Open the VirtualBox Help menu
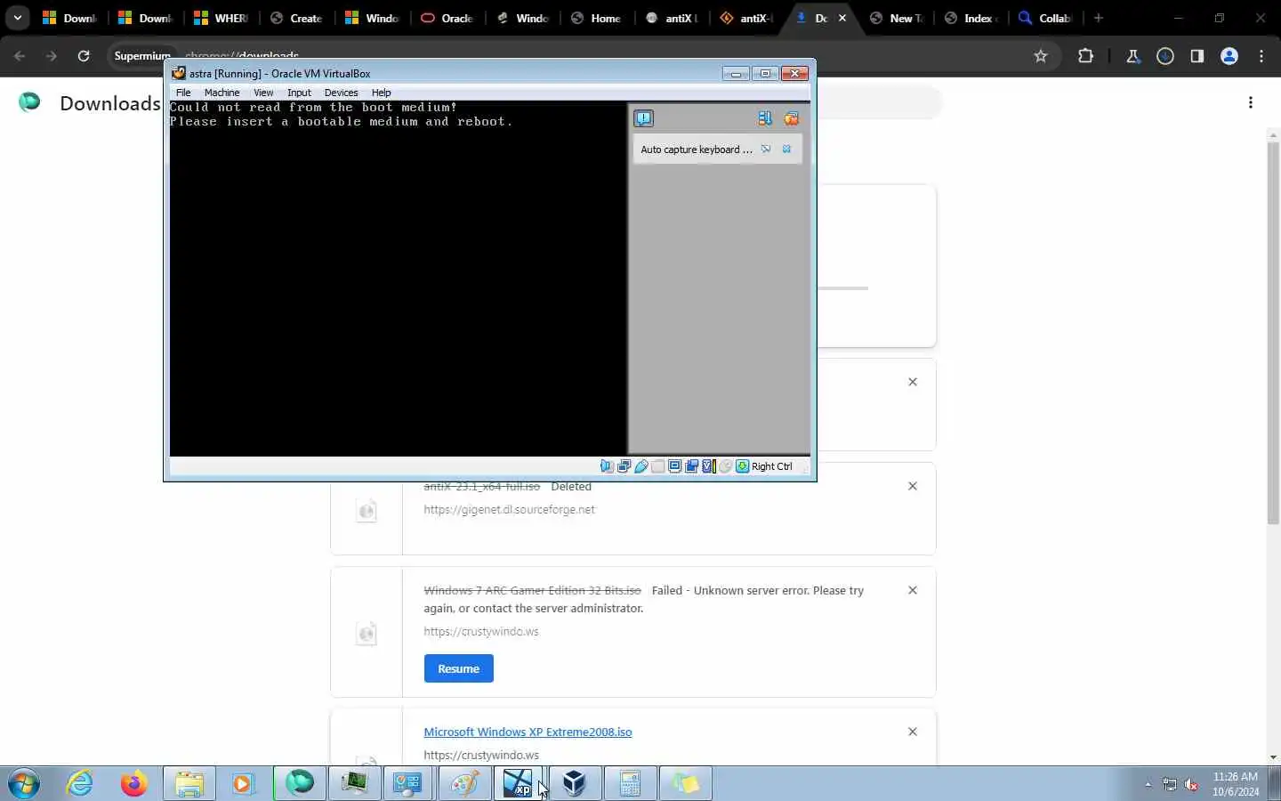 pos(381,93)
